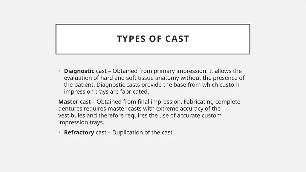Click the line starting "dentures requires master casts"
Screen dimensions: 306x172
coord(139,109)
